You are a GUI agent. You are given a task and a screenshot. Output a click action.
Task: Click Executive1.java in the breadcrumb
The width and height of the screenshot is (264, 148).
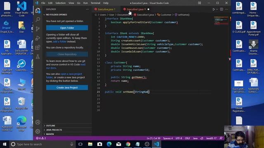[146, 15]
